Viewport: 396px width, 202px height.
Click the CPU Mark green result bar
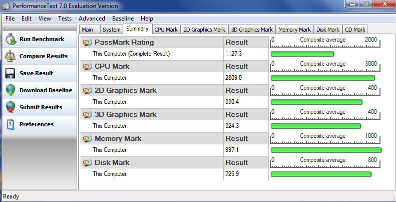pos(323,78)
